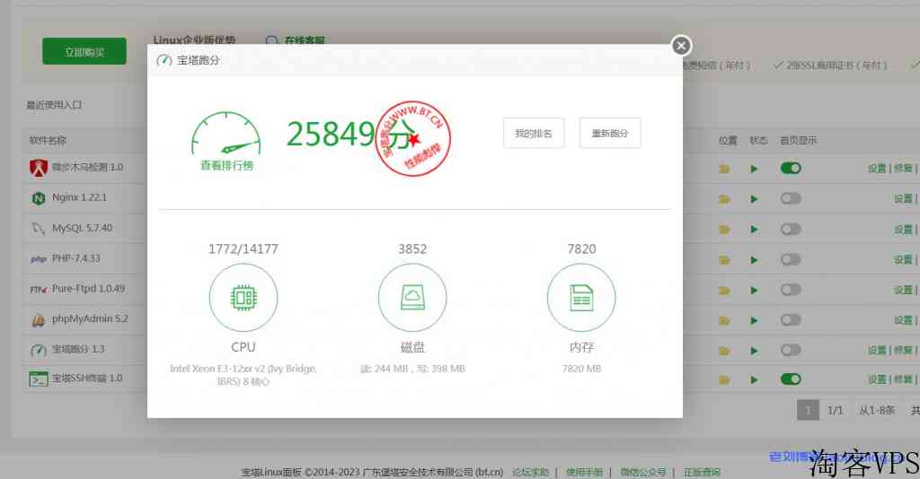This screenshot has width=920, height=479.
Task: Open the 查看排行榜 leaderboard link
Action: point(226,166)
